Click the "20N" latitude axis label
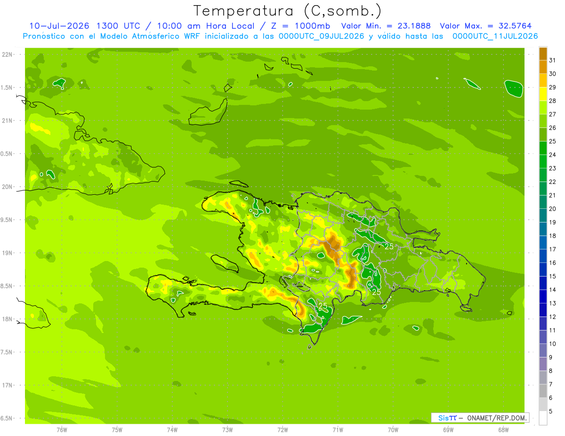Screen dimensions: 565x436 (7, 187)
